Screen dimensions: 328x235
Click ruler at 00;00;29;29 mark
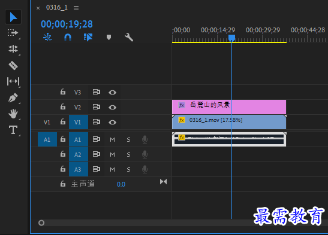coord(263,30)
